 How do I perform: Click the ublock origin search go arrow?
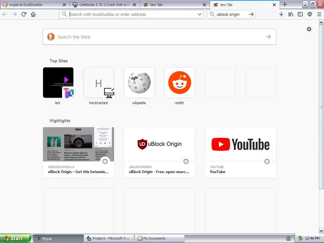[251, 14]
